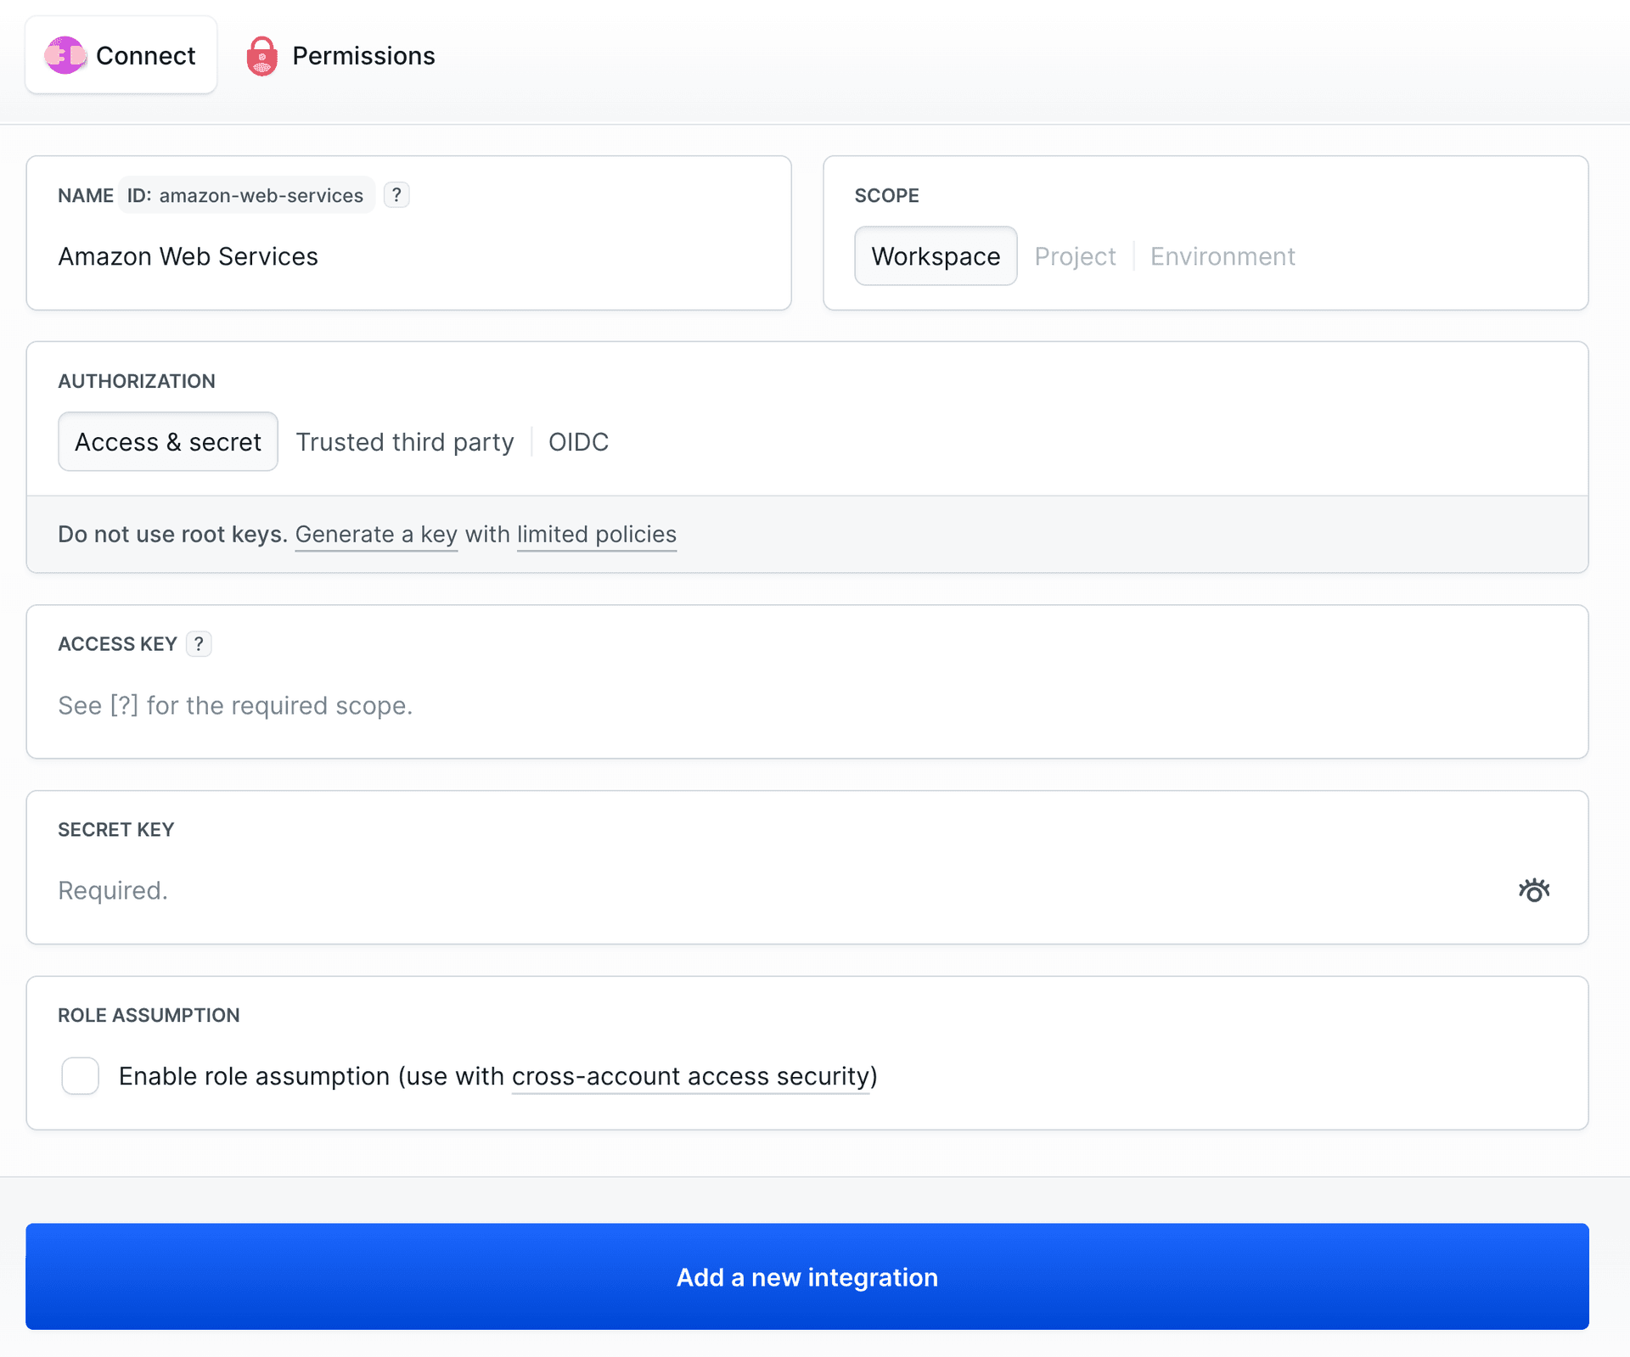This screenshot has width=1630, height=1357.
Task: Switch authorization to OIDC
Action: pyautogui.click(x=578, y=441)
